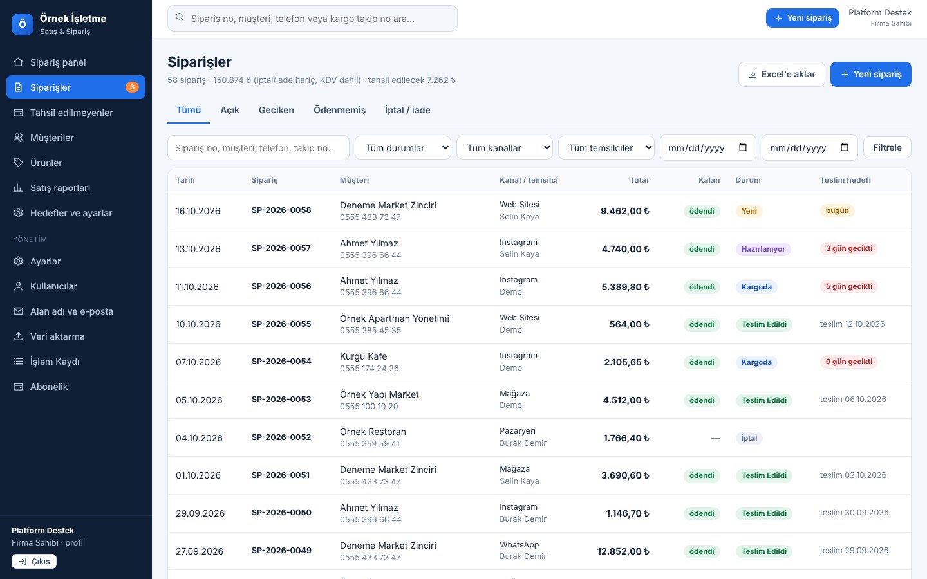Click the Ayarlar gear icon
Screen dimensions: 927x579
[19, 261]
